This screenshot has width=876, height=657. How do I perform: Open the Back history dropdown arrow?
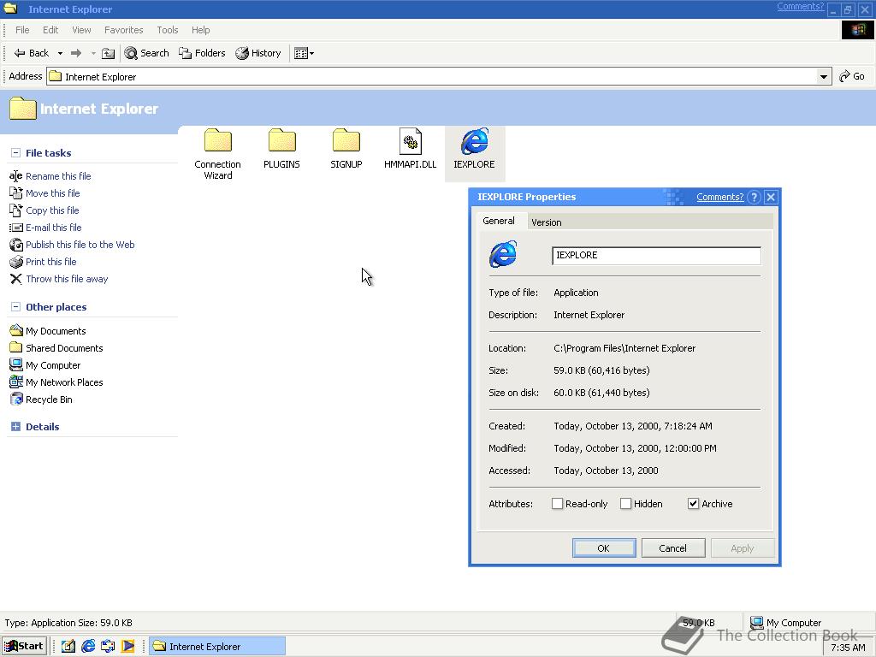click(x=60, y=54)
